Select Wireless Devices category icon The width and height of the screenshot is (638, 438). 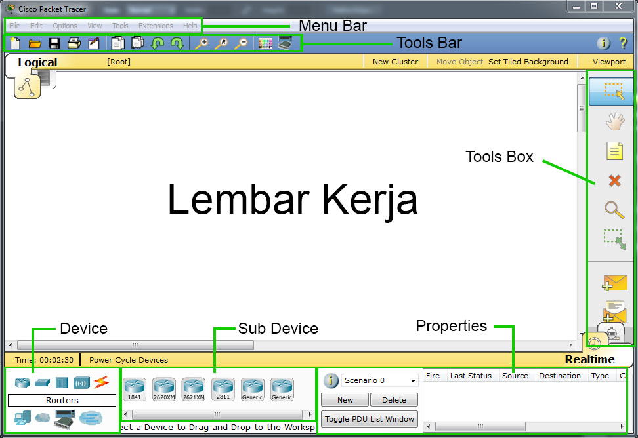pyautogui.click(x=81, y=383)
